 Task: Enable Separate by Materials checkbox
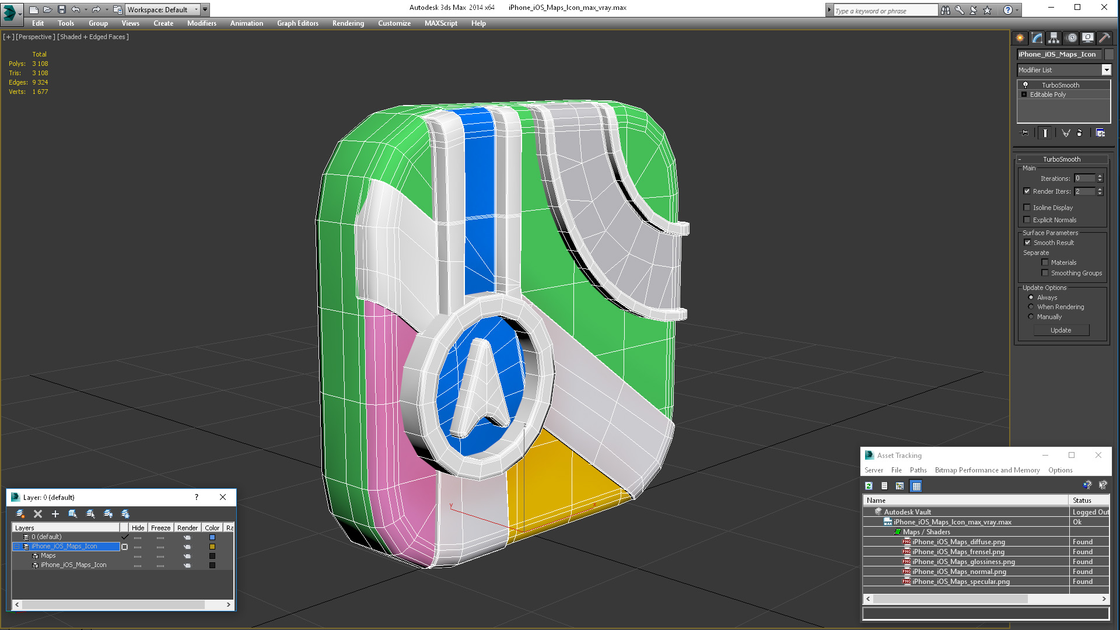pyautogui.click(x=1045, y=262)
